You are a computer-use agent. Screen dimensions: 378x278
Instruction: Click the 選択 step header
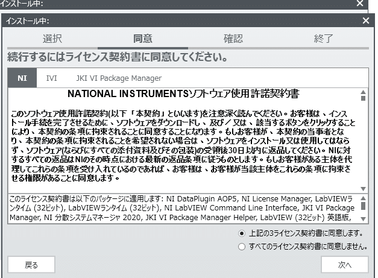pyautogui.click(x=52, y=39)
